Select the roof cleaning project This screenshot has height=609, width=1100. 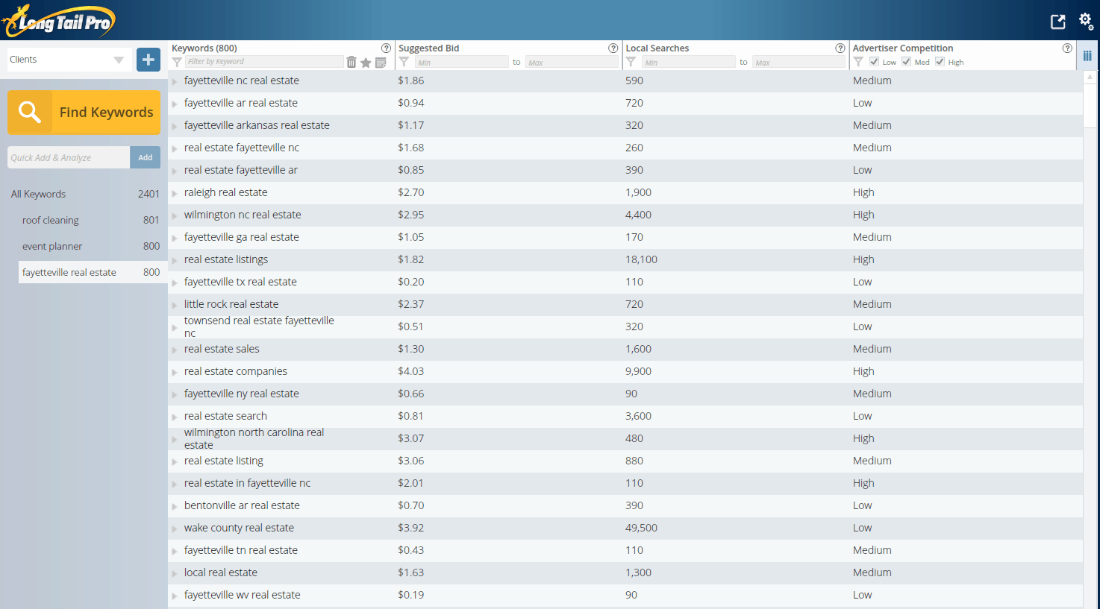pos(91,220)
